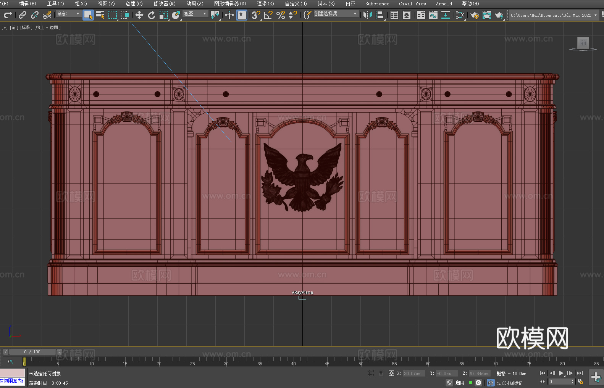The image size is (604, 388).
Task: Toggle Window/Crossing selection mode
Action: pyautogui.click(x=125, y=15)
